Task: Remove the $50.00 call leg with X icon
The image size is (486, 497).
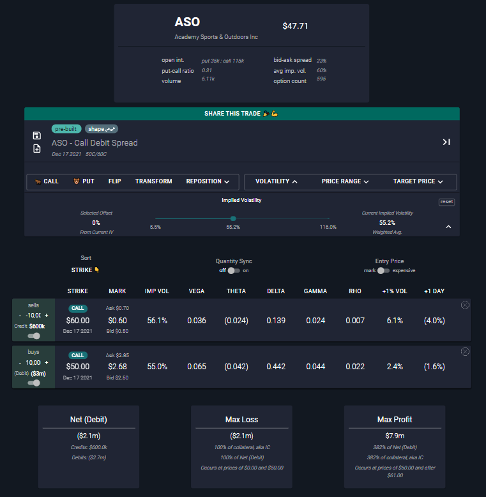Action: coord(465,351)
